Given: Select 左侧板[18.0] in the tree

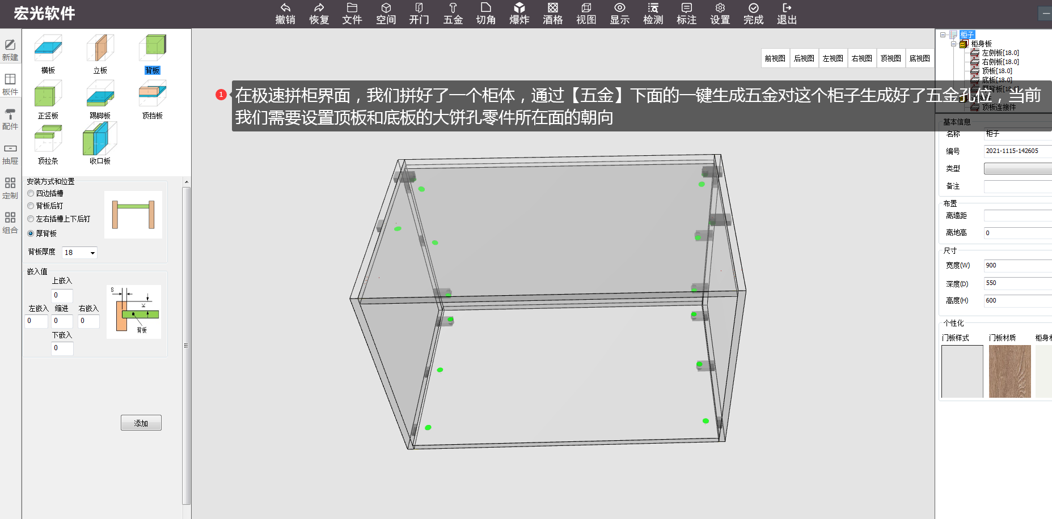Looking at the screenshot, I should [x=1000, y=53].
